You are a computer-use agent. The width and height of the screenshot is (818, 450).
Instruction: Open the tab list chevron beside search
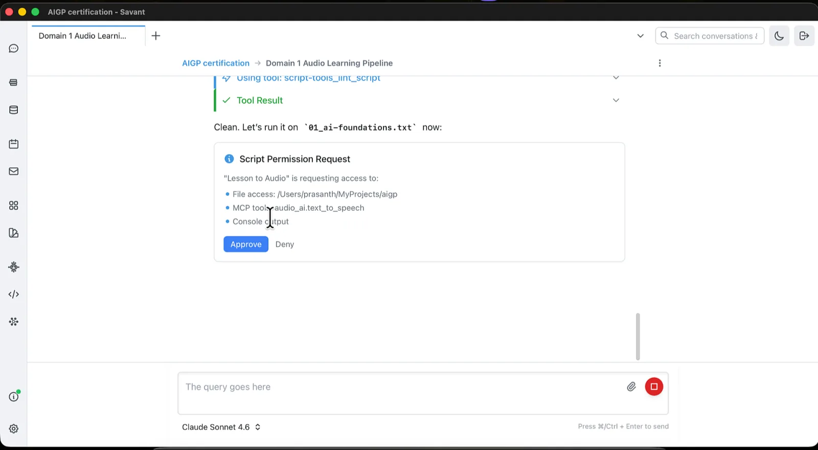click(640, 36)
